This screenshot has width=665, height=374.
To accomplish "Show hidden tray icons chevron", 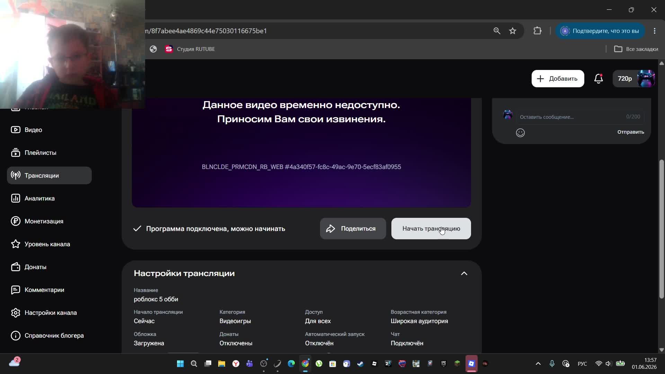I will point(538,364).
